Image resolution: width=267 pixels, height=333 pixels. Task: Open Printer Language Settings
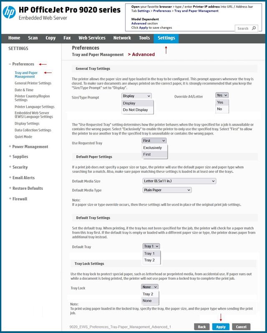(x=35, y=107)
